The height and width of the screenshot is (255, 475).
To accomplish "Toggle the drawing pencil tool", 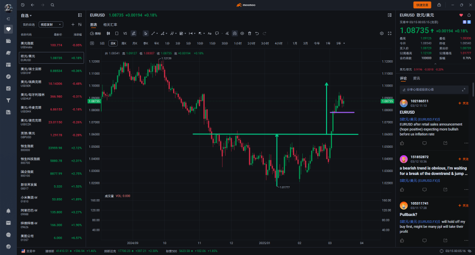I will tap(133, 34).
